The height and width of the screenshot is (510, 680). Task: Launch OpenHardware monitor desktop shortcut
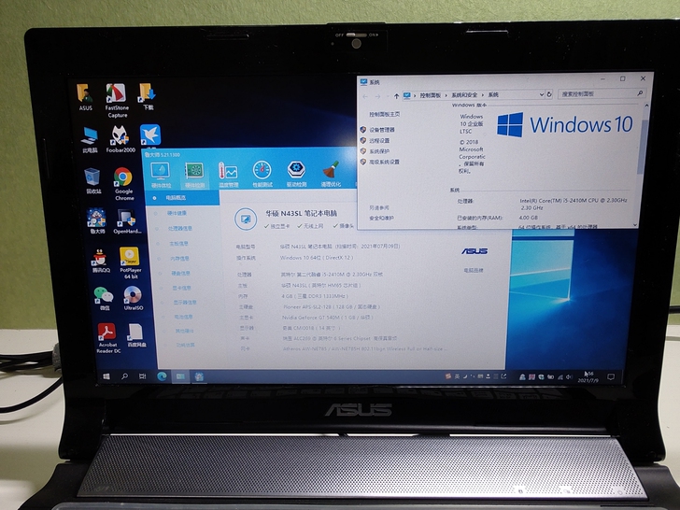click(x=127, y=221)
